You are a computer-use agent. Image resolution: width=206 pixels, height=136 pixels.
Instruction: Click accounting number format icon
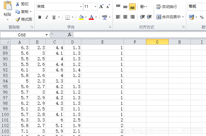[191, 17]
